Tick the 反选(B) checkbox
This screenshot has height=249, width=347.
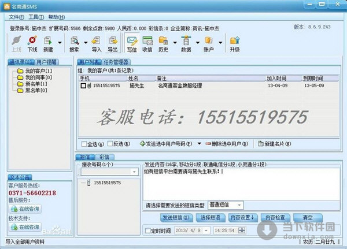(x=110, y=144)
